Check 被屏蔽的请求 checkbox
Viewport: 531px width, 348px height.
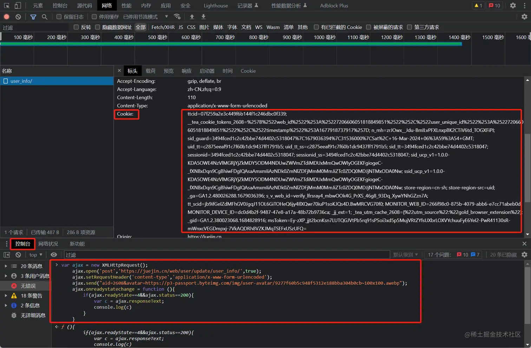[368, 27]
